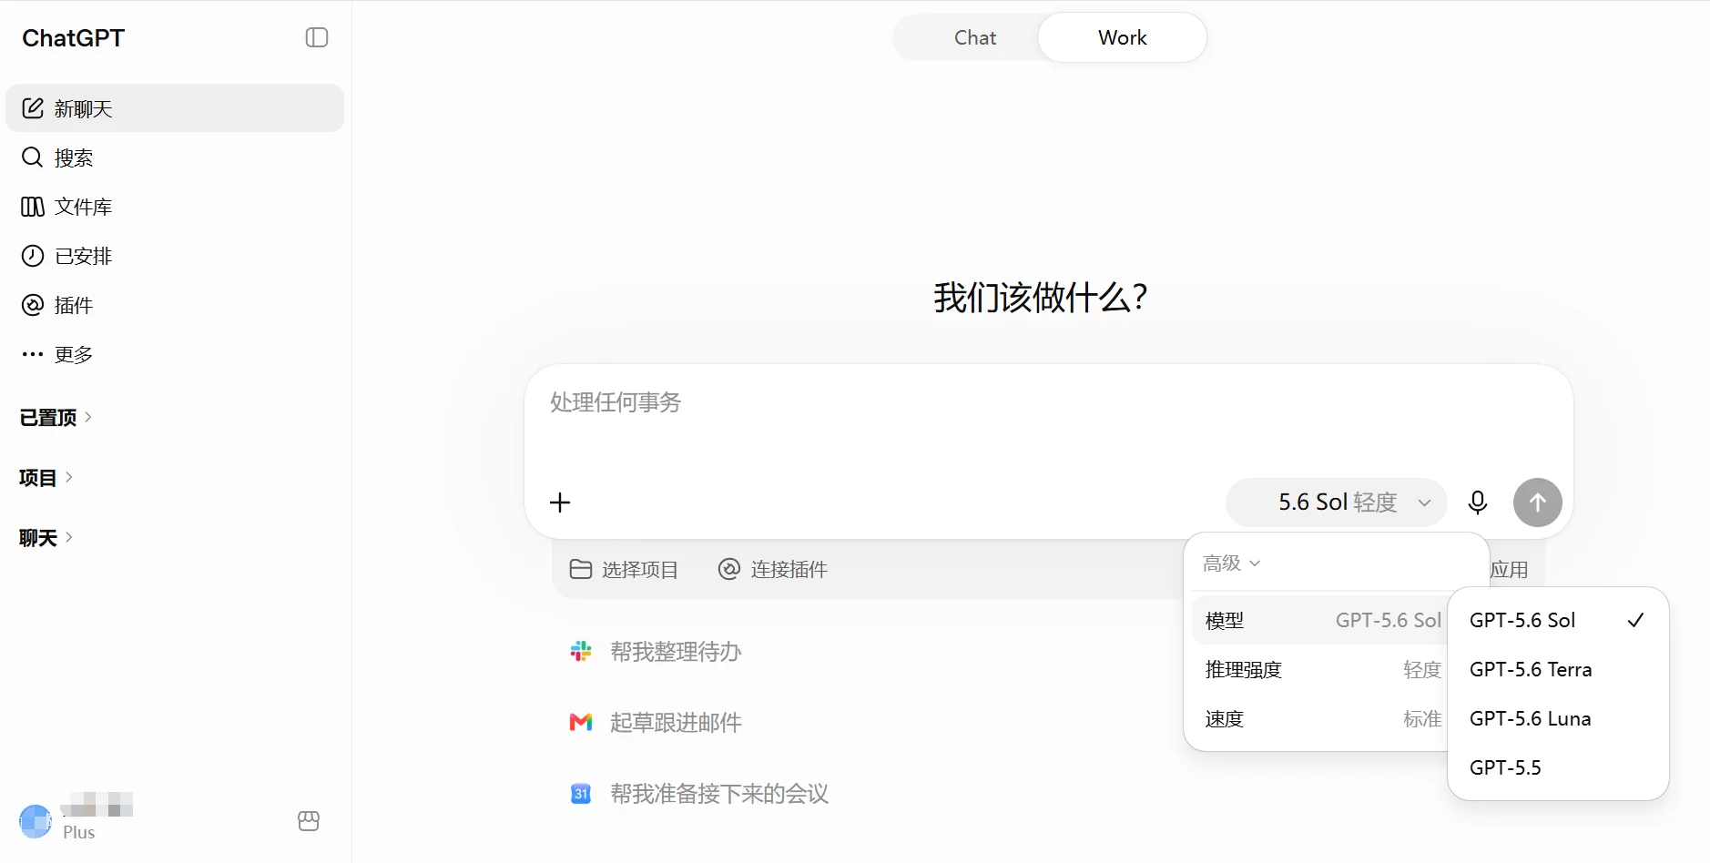The image size is (1710, 863).
Task: Click the search magnifier icon
Action: click(x=33, y=157)
